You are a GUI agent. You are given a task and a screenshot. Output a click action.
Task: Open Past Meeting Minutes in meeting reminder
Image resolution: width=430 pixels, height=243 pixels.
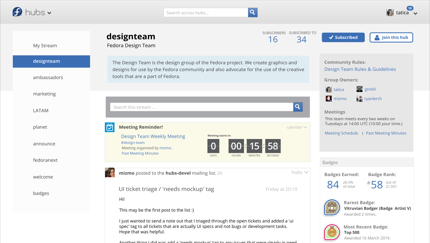140,153
